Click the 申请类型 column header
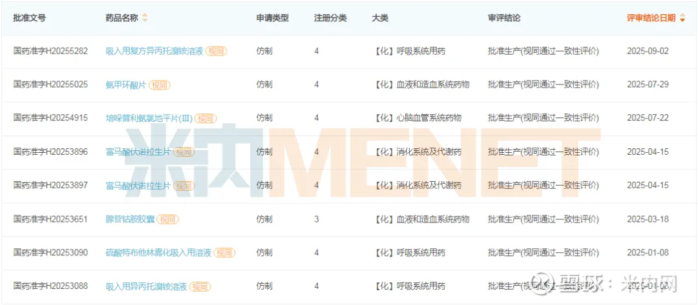 click(273, 18)
